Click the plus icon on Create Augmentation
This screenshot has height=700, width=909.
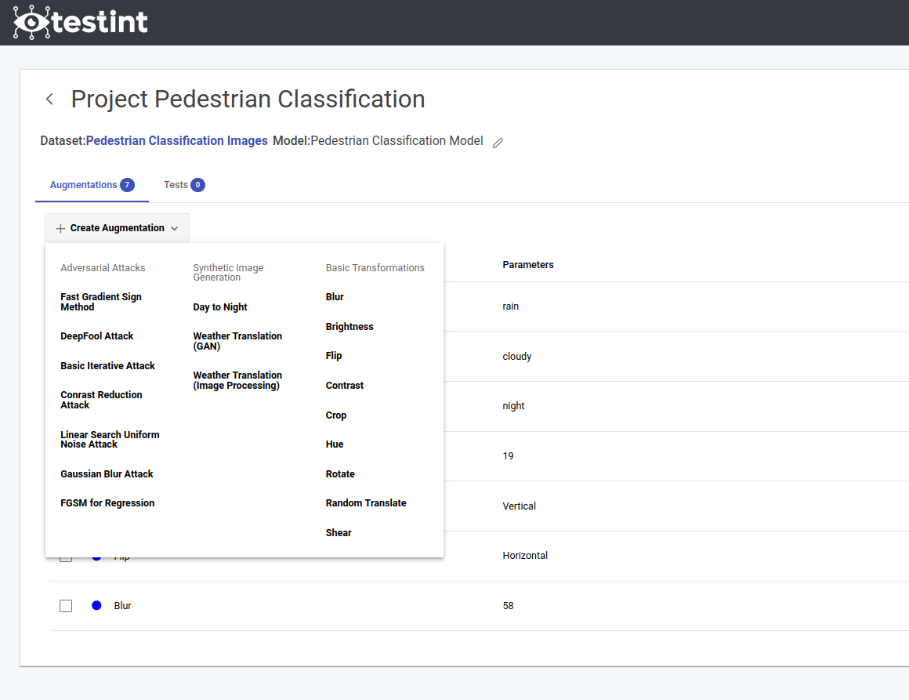pos(60,228)
